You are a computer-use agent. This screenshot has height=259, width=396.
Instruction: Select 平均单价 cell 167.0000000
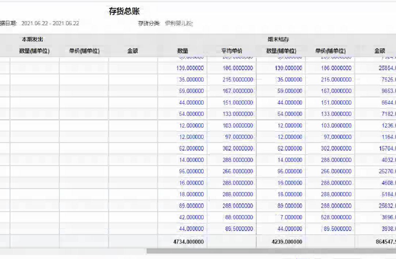pyautogui.click(x=238, y=91)
